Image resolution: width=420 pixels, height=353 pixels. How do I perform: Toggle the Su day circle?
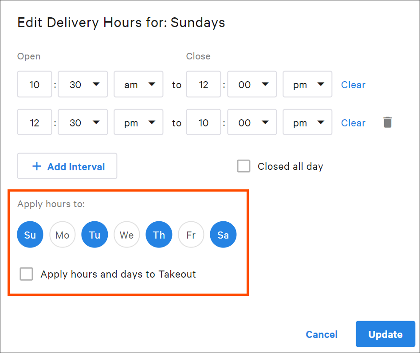30,235
